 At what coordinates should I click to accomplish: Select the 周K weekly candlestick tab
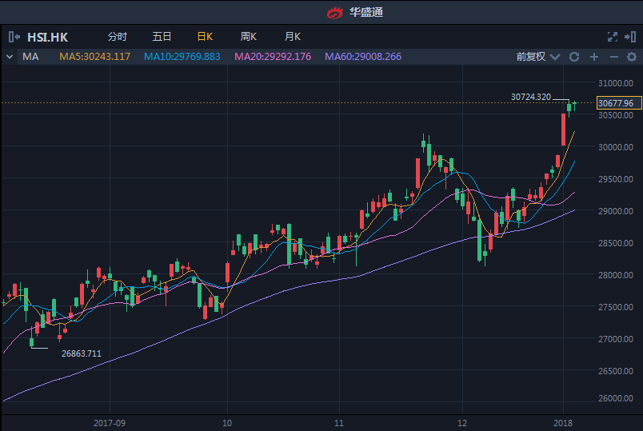tap(249, 37)
